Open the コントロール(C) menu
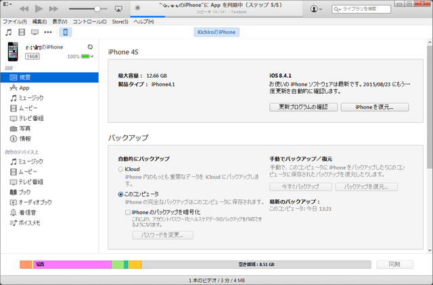Viewport: 433px width, 285px height. [x=89, y=22]
